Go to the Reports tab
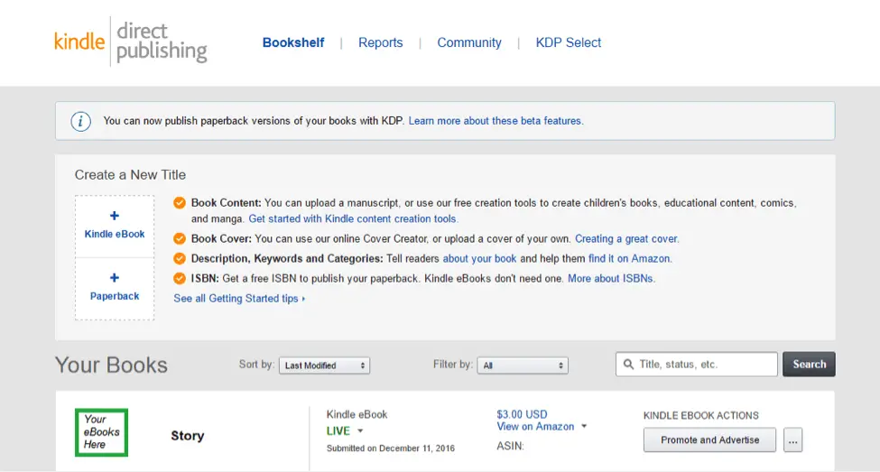880x472 pixels. [x=381, y=42]
